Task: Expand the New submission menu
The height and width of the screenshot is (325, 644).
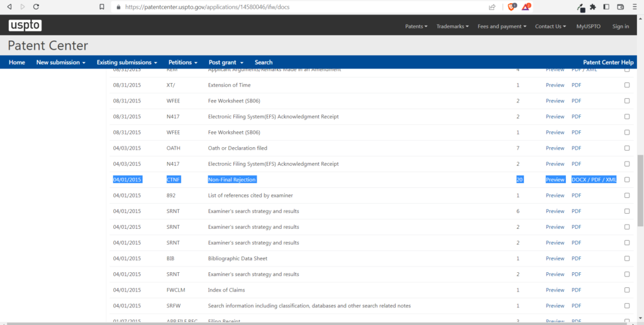Action: point(60,62)
